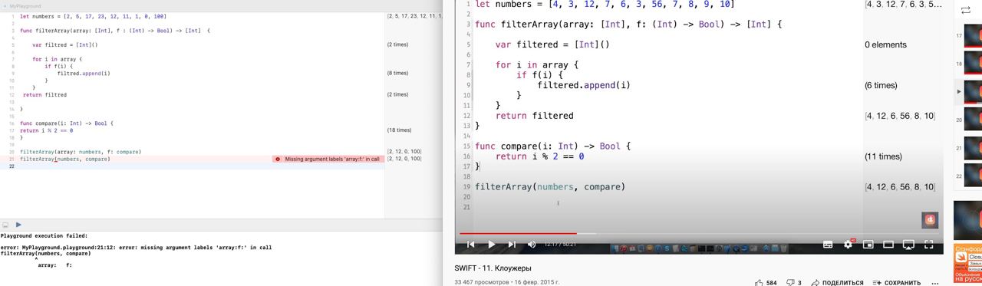This screenshot has width=982, height=286.
Task: Click the channel watermark in video corner
Action: (x=930, y=220)
